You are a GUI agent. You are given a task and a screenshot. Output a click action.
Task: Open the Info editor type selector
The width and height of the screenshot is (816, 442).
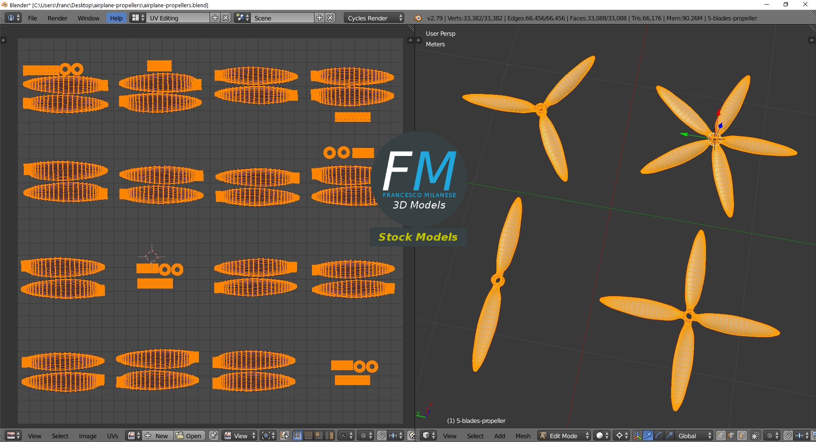[13, 18]
